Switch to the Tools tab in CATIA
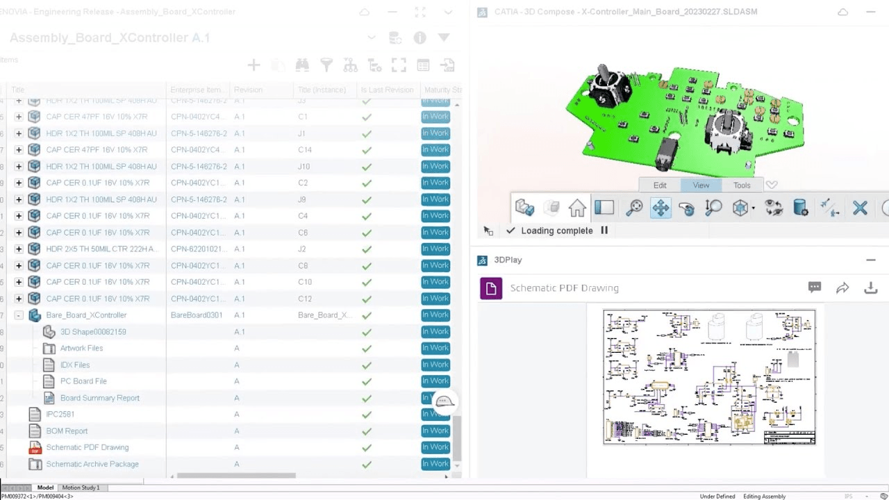 coord(741,185)
